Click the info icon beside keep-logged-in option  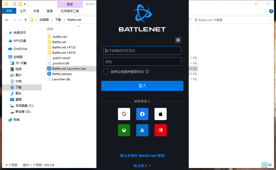tap(147, 71)
